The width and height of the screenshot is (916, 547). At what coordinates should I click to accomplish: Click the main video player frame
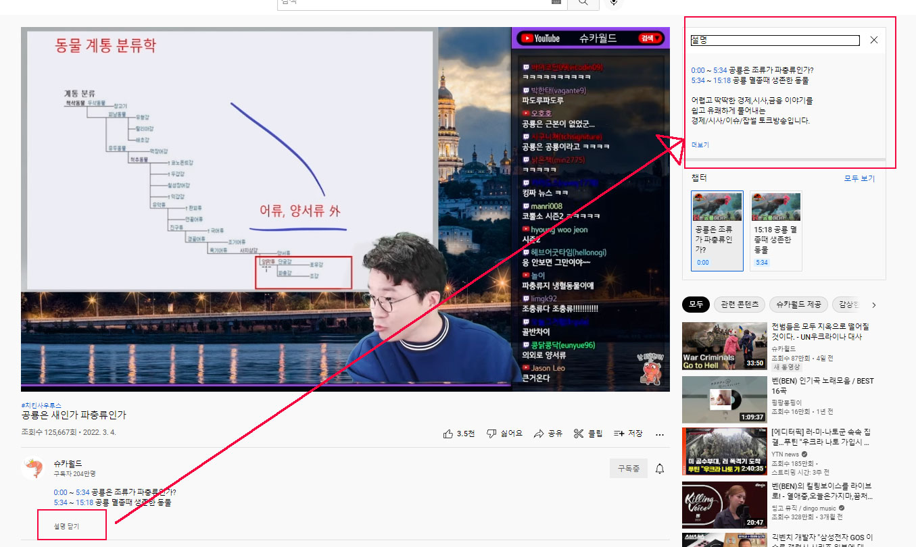[x=345, y=209]
